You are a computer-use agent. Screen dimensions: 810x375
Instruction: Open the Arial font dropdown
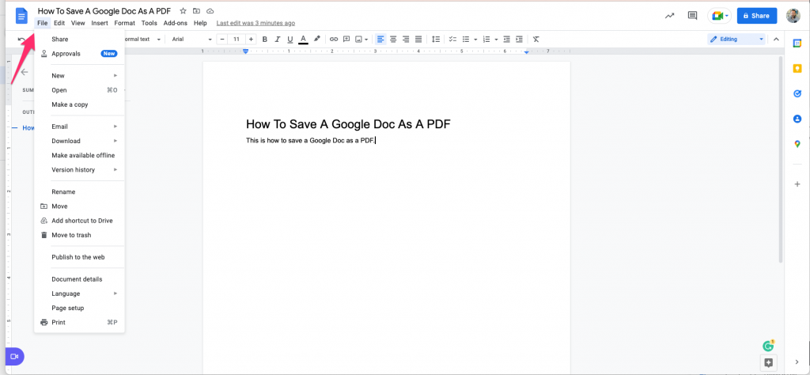click(x=191, y=40)
